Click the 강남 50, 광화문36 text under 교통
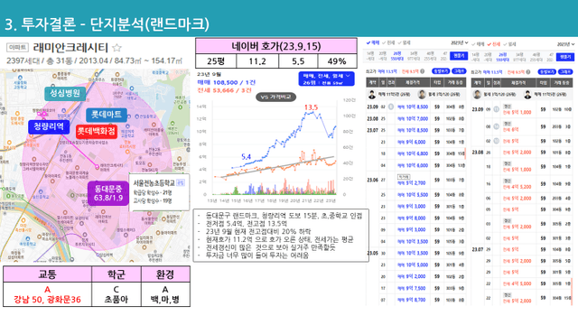The width and height of the screenshot is (578, 325). point(47,299)
